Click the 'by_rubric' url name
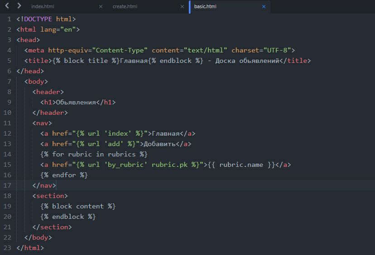This screenshot has width=375, height=255. [x=126, y=165]
